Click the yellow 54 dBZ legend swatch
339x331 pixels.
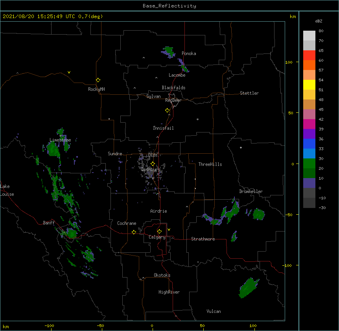click(309, 85)
